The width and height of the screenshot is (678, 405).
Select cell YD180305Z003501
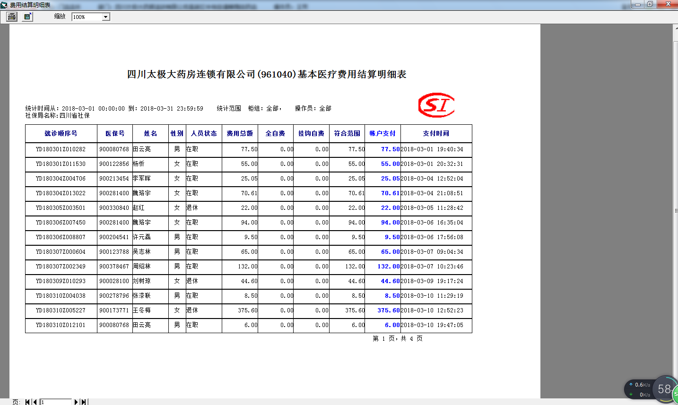(61, 208)
